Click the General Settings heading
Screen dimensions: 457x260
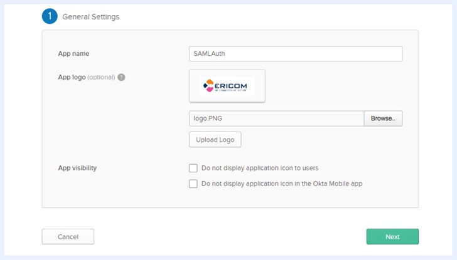[x=90, y=17]
